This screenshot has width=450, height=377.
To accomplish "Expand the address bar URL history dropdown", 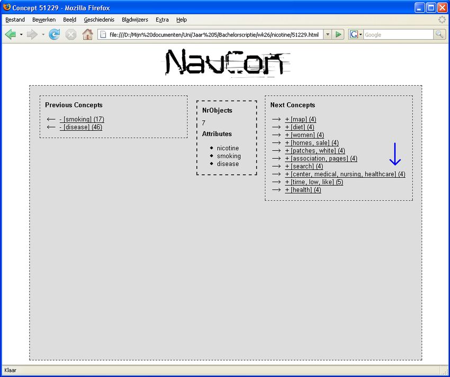I will tap(328, 35).
